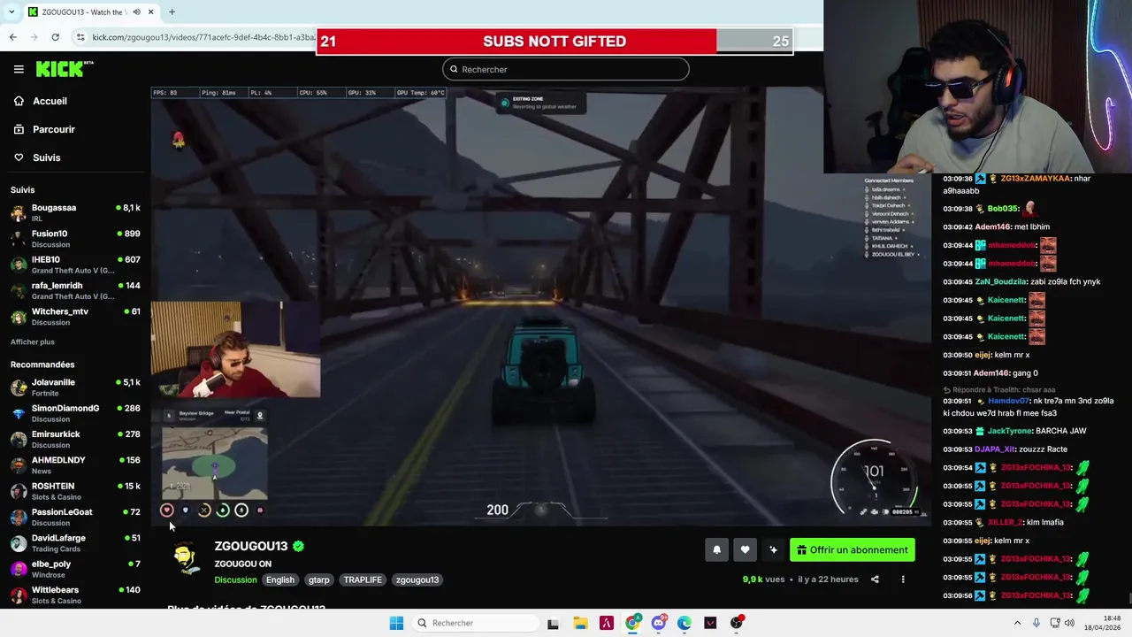Image resolution: width=1132 pixels, height=637 pixels.
Task: Open the ZGOUGOU13 channel name link
Action: tap(251, 546)
